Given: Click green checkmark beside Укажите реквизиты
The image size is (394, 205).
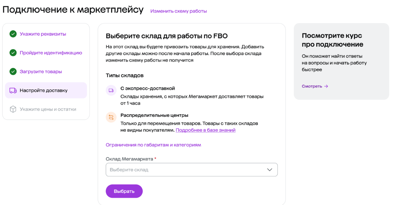Looking at the screenshot, I should tap(13, 34).
